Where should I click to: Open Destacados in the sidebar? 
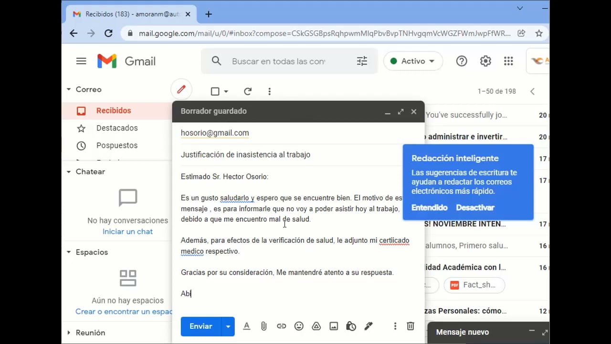point(117,128)
